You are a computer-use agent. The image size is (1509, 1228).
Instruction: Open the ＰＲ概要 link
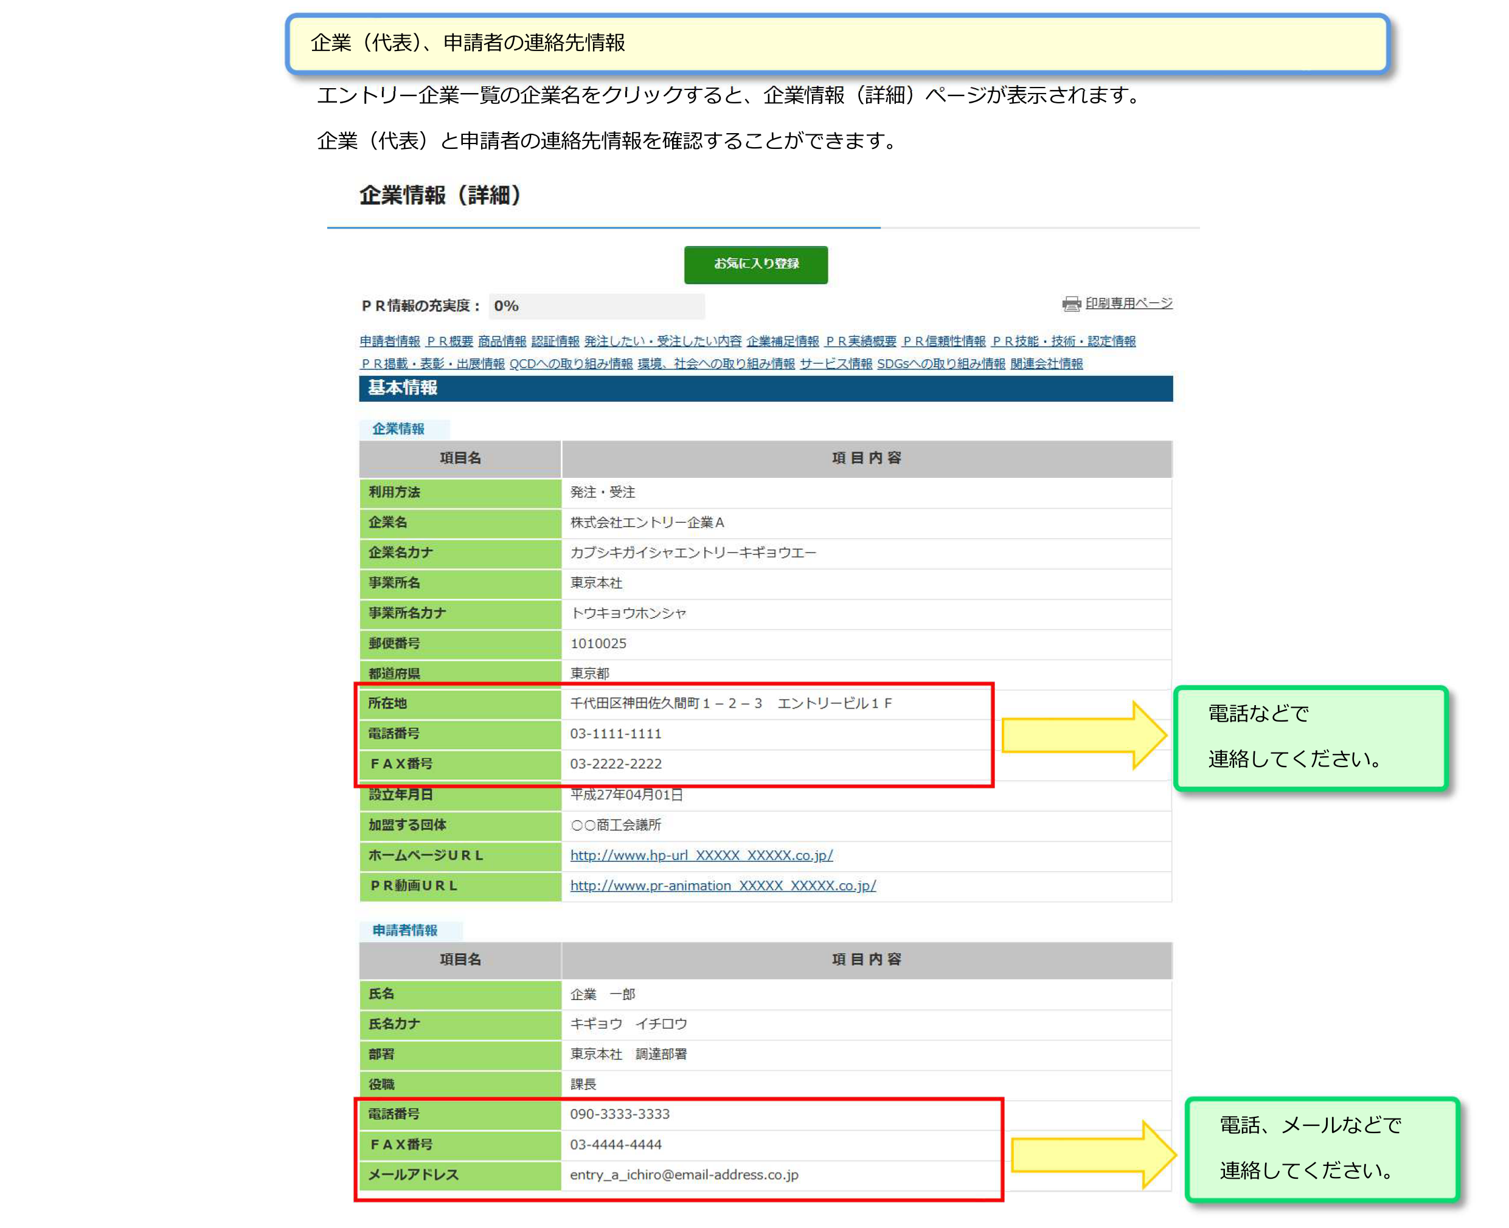pos(449,341)
